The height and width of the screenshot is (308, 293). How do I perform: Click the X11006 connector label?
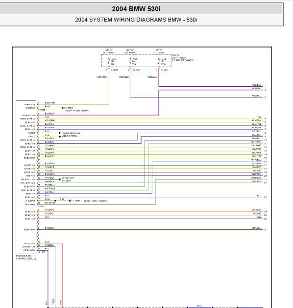pyautogui.click(x=114, y=70)
